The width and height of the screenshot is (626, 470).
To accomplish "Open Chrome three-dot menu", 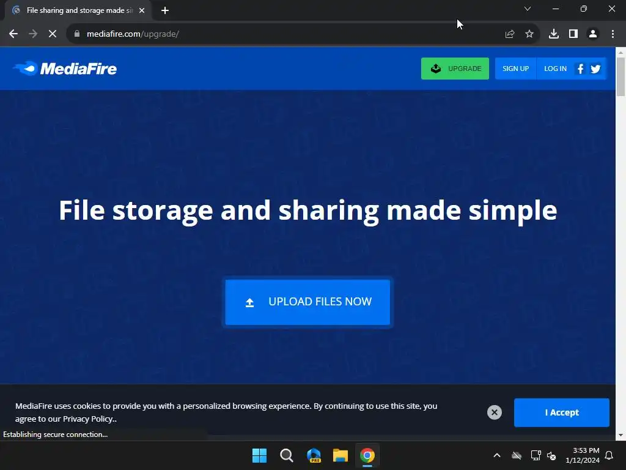I will (x=613, y=34).
